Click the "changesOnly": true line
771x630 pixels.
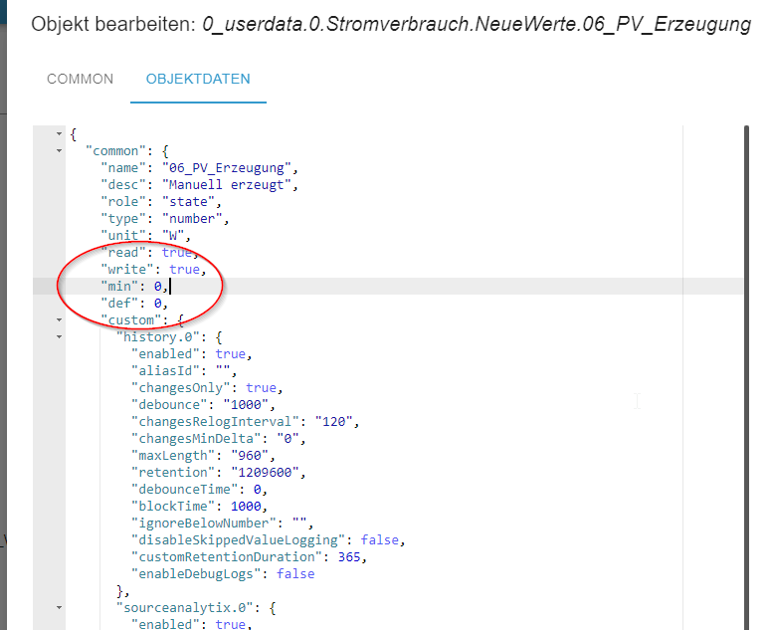(x=207, y=388)
